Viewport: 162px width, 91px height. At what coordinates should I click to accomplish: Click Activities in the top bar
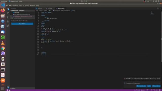(4, 1)
